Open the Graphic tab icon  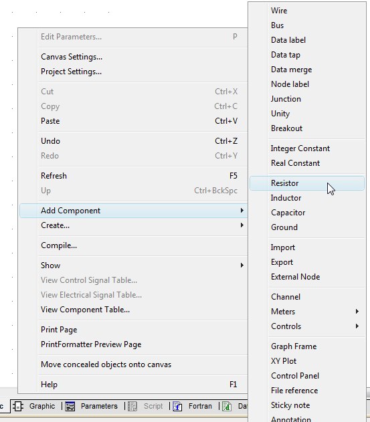click(18, 406)
